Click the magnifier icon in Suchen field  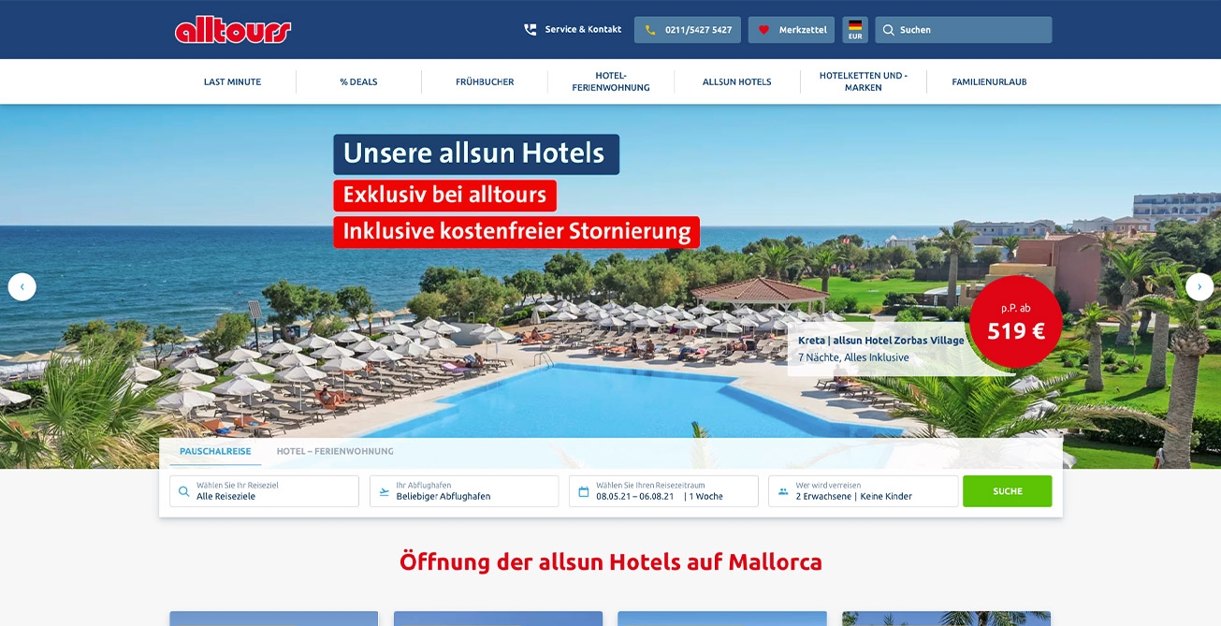click(x=889, y=30)
